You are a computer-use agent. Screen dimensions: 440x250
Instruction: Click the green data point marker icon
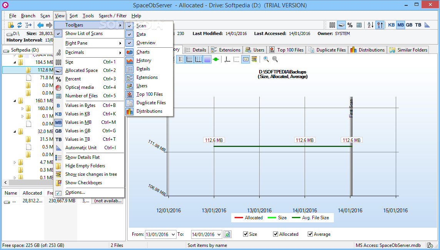tap(216, 59)
